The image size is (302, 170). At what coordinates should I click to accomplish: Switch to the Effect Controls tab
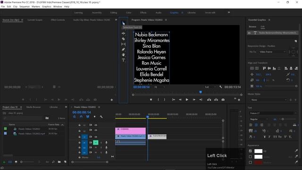(58, 20)
